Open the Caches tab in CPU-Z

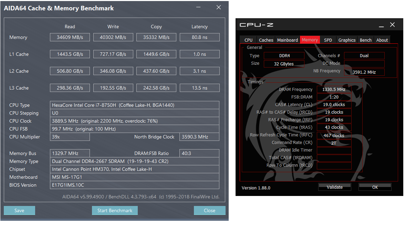(266, 40)
